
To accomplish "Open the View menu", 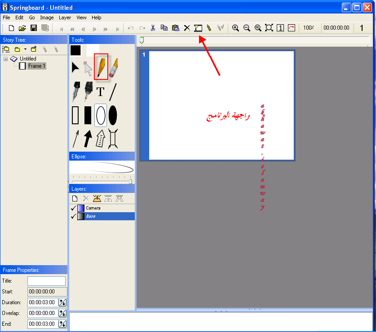I will 81,17.
